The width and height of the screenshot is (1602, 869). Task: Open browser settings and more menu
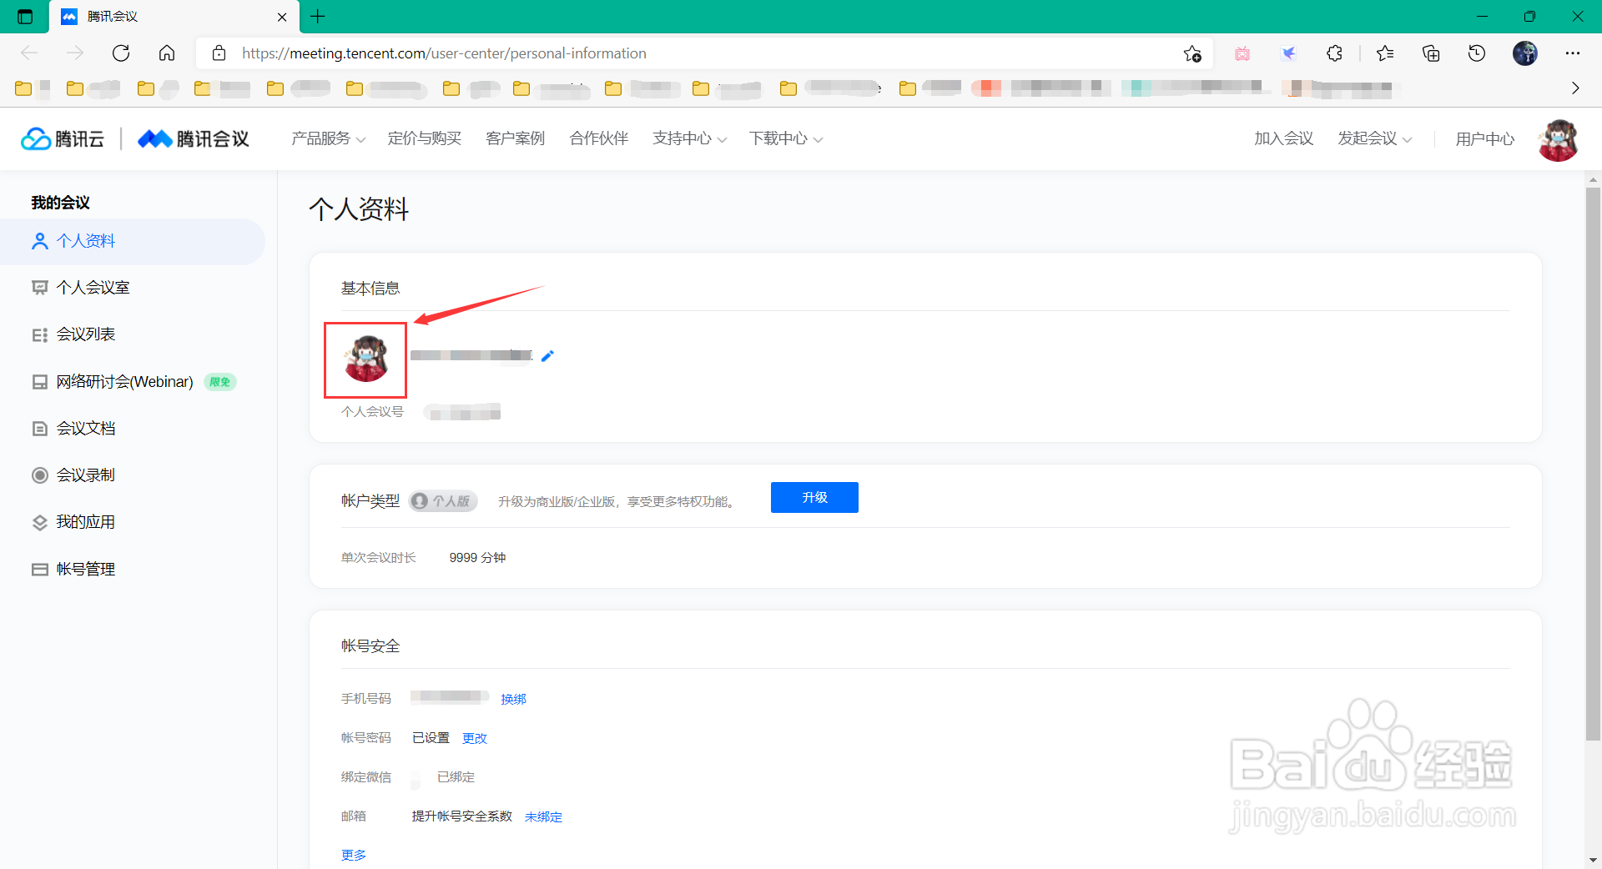click(1573, 53)
